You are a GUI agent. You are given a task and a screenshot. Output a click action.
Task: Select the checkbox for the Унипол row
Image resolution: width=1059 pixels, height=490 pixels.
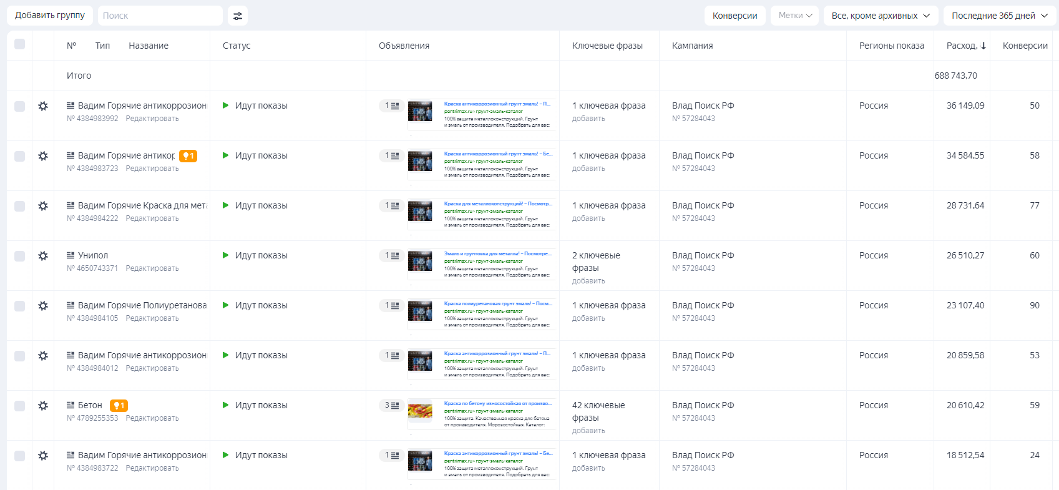(x=20, y=256)
